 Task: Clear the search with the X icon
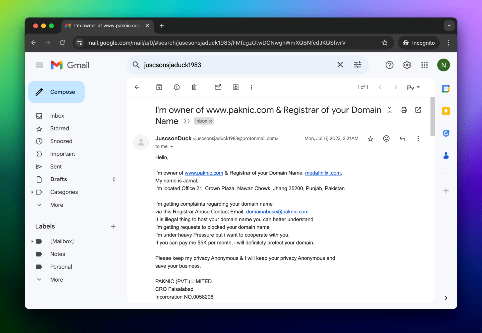[340, 65]
